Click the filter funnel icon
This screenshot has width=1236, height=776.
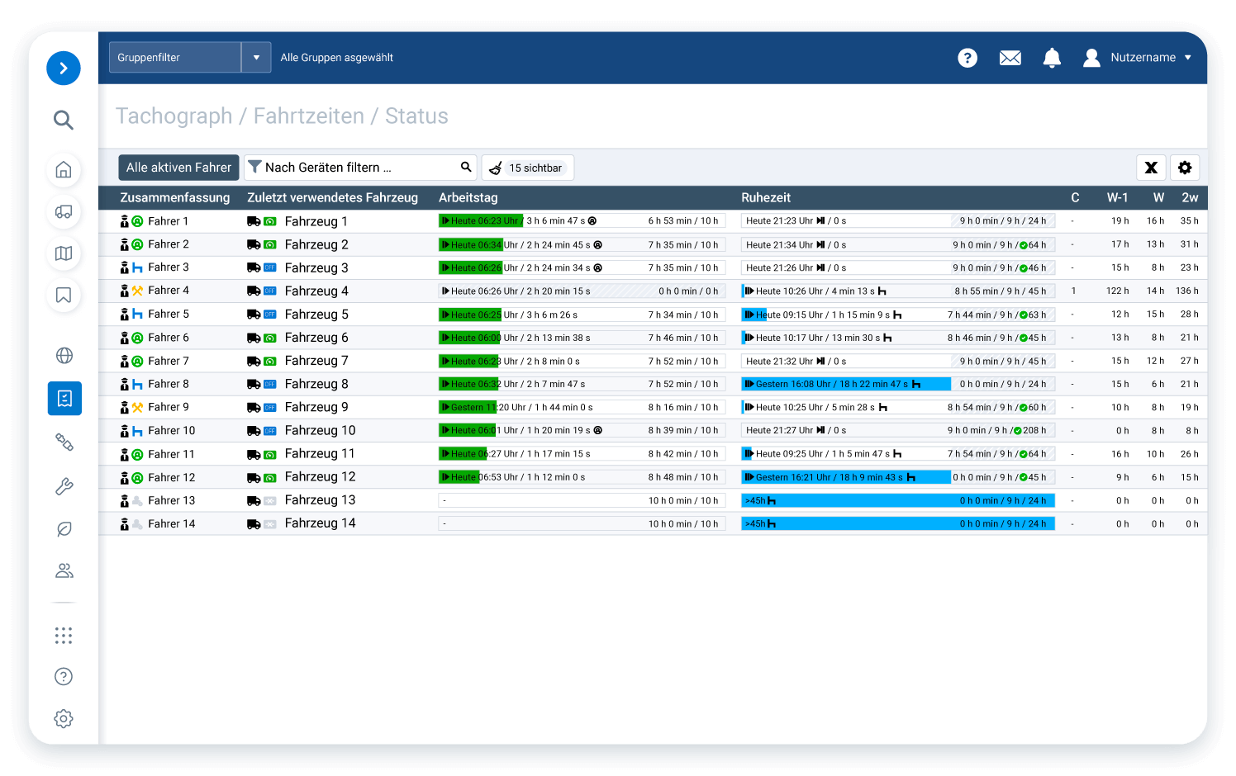pyautogui.click(x=255, y=167)
